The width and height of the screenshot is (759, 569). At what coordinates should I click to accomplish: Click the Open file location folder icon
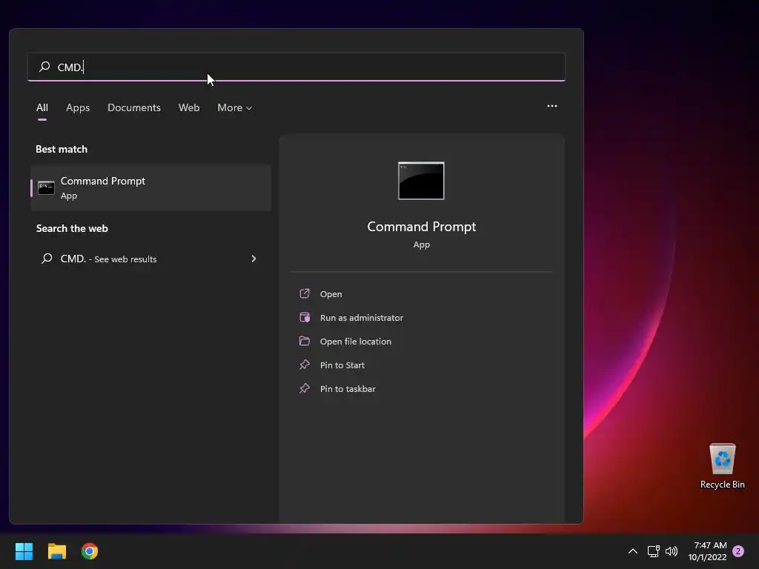pyautogui.click(x=305, y=341)
